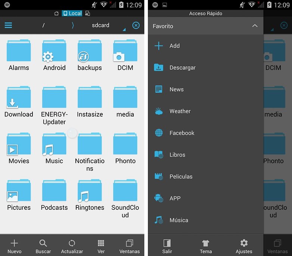Image resolution: width=292 pixels, height=256 pixels.
Task: Close the sdcard window with the X
Action: (x=136, y=25)
